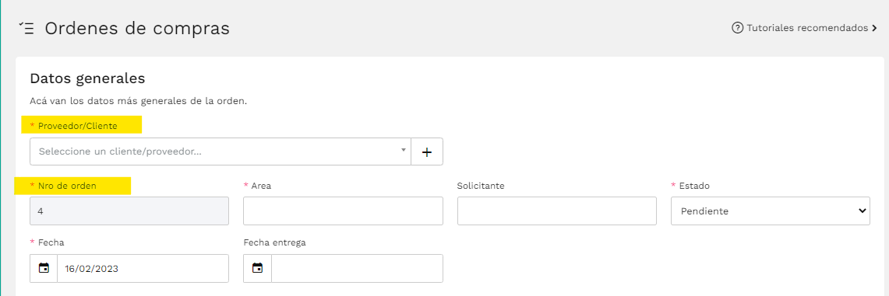Screen dimensions: 889x296
Task: Click the Datos generales section heading
Action: (x=87, y=78)
